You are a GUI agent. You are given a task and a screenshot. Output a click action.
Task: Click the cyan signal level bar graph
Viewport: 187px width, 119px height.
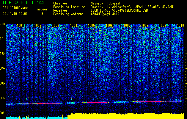point(37,118)
